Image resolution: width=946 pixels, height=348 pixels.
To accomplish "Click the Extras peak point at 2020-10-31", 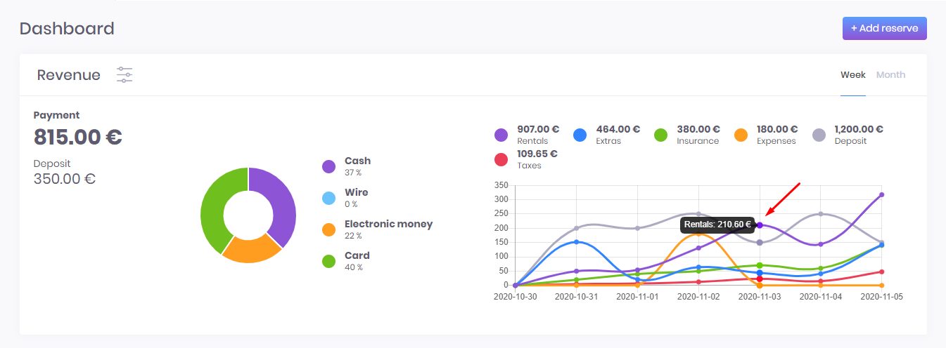I will [576, 242].
